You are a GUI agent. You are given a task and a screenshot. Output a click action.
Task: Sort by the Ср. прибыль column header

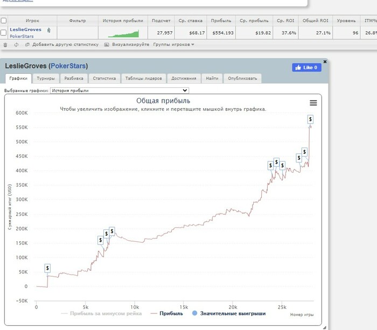coord(254,20)
